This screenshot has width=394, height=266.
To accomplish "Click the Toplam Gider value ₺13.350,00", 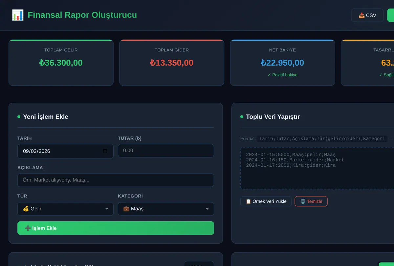I will (172, 63).
